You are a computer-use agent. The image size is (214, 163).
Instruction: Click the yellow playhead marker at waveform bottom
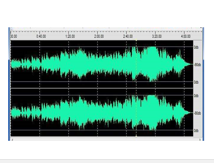click(x=136, y=136)
